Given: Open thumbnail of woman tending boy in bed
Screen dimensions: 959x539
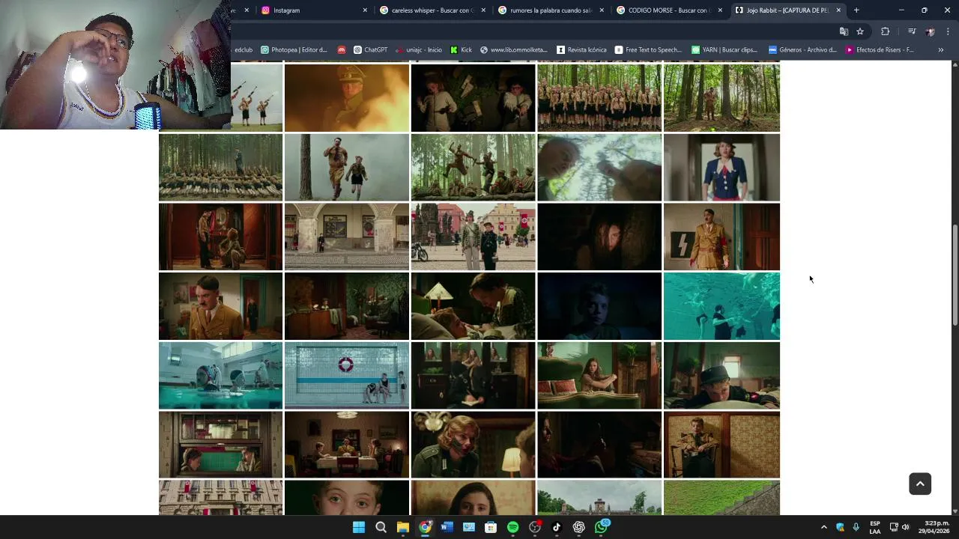Looking at the screenshot, I should pyautogui.click(x=474, y=306).
